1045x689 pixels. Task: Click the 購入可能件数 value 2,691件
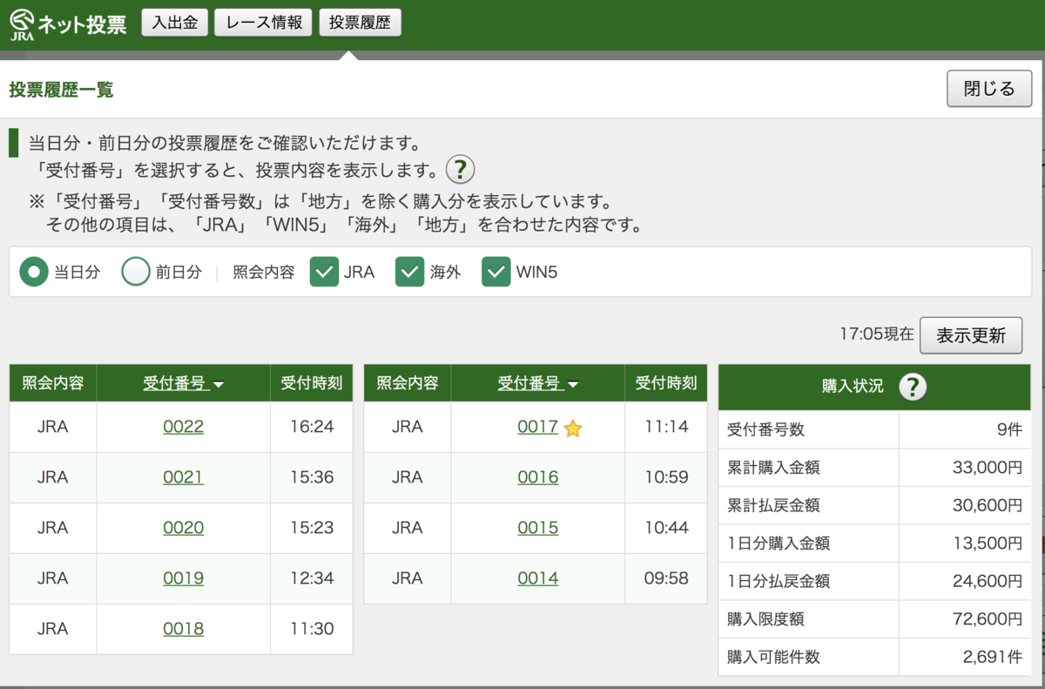992,657
